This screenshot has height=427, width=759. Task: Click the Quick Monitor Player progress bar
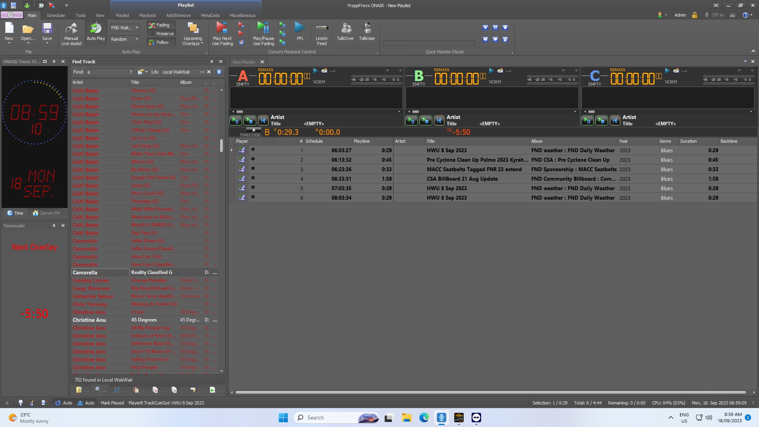coord(429,43)
